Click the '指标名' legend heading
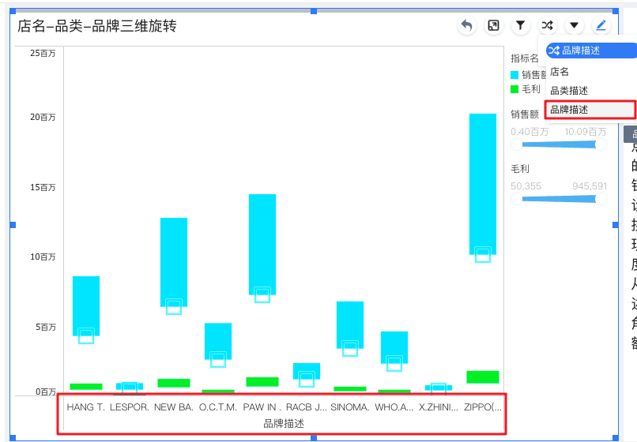The height and width of the screenshot is (442, 637). pos(525,58)
